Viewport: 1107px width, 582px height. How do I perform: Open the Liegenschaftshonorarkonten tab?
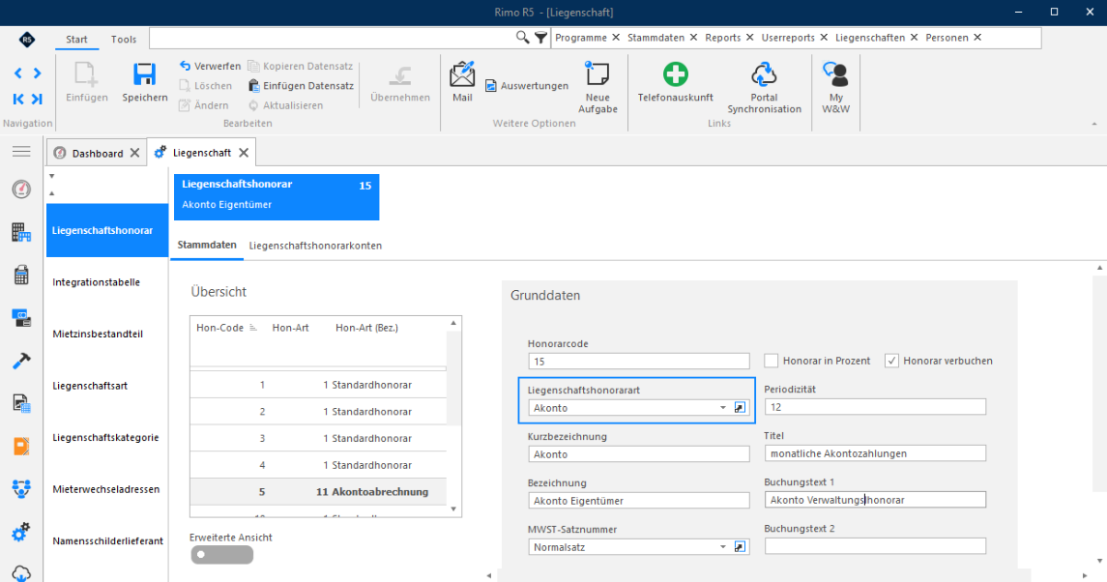(x=315, y=246)
